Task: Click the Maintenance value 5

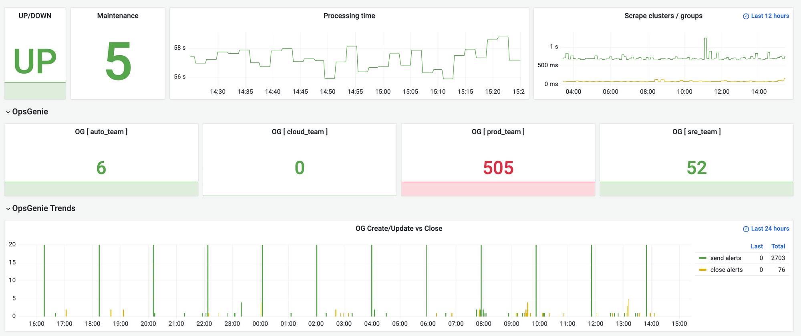Action: (x=118, y=61)
